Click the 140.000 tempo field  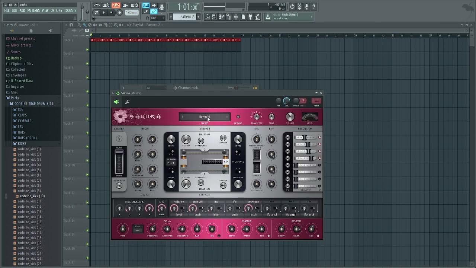tap(131, 13)
